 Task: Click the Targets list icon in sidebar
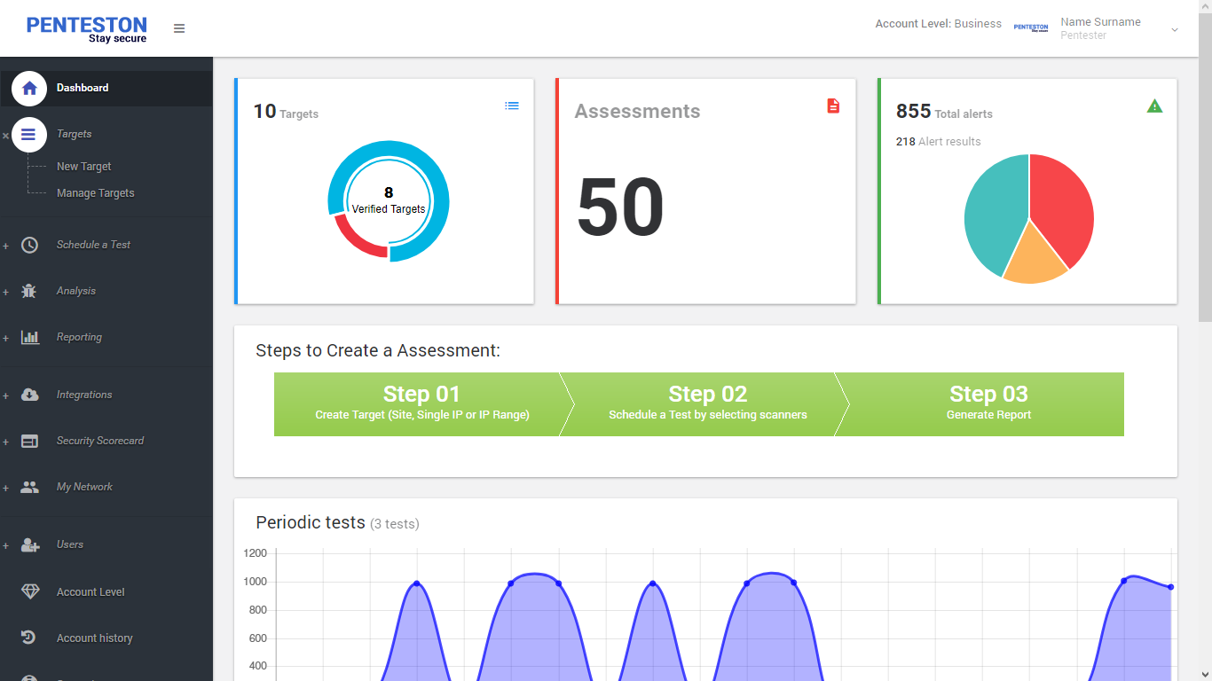tap(29, 135)
